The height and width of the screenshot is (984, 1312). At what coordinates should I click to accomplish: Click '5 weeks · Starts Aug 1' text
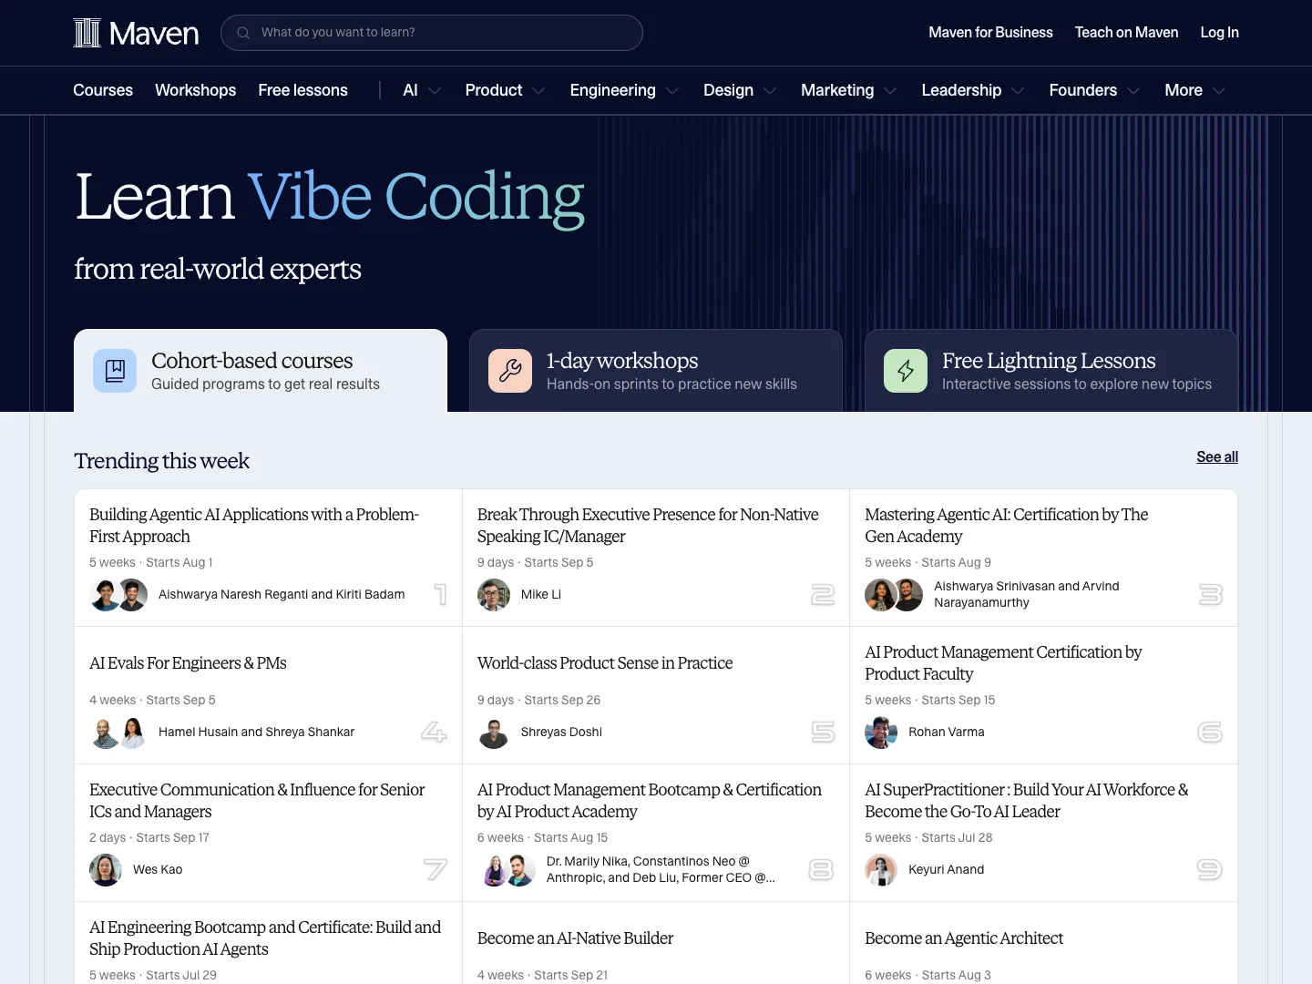coord(151,563)
